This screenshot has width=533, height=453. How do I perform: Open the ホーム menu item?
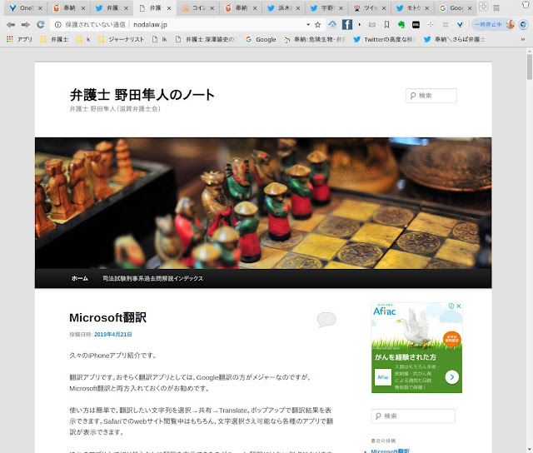tap(80, 278)
